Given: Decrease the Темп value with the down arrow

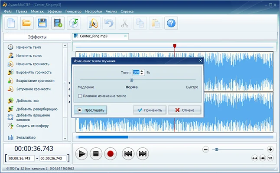Looking at the screenshot, I should 142,73.
